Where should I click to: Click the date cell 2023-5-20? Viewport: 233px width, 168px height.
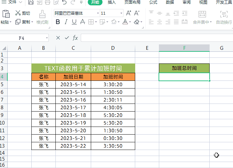click(73, 131)
